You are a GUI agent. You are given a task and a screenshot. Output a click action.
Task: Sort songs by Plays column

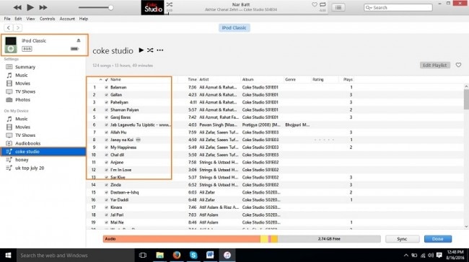pyautogui.click(x=348, y=79)
